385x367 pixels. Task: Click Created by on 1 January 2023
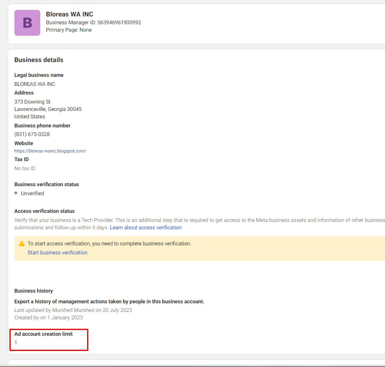[x=48, y=317]
